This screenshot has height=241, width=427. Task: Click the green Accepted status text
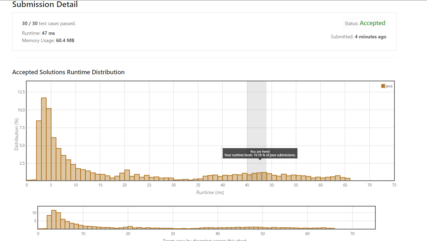372,23
